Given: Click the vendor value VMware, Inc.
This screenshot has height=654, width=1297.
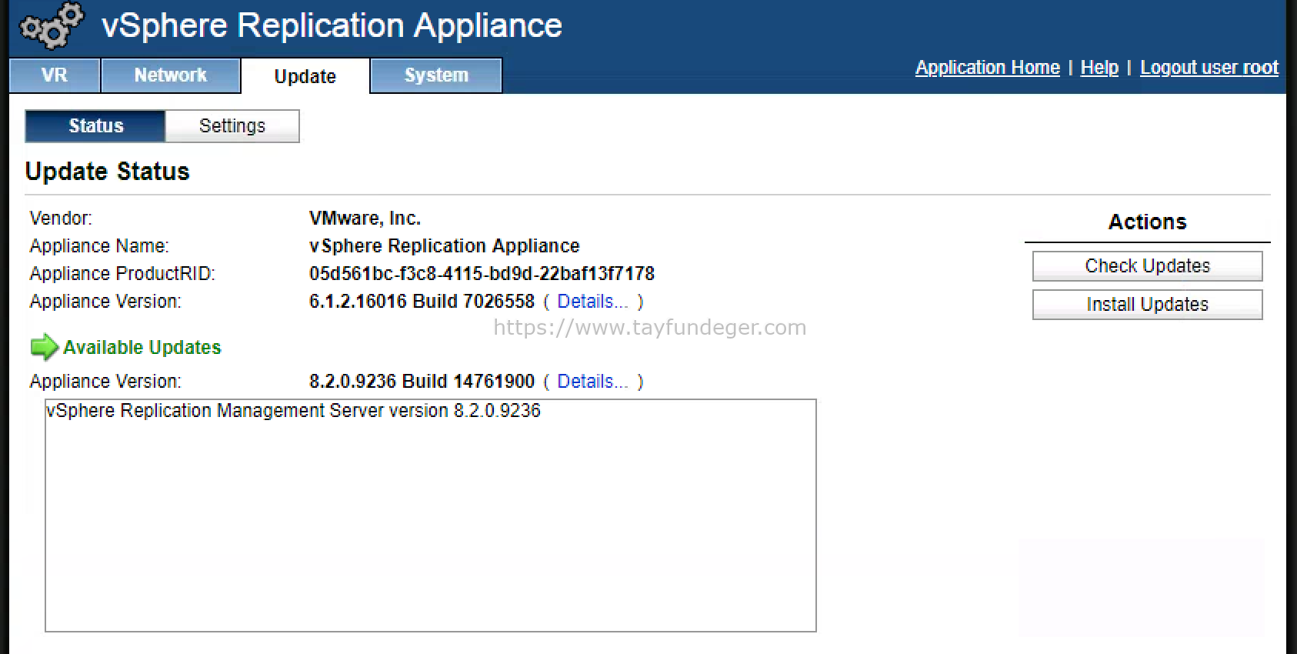Looking at the screenshot, I should tap(365, 219).
